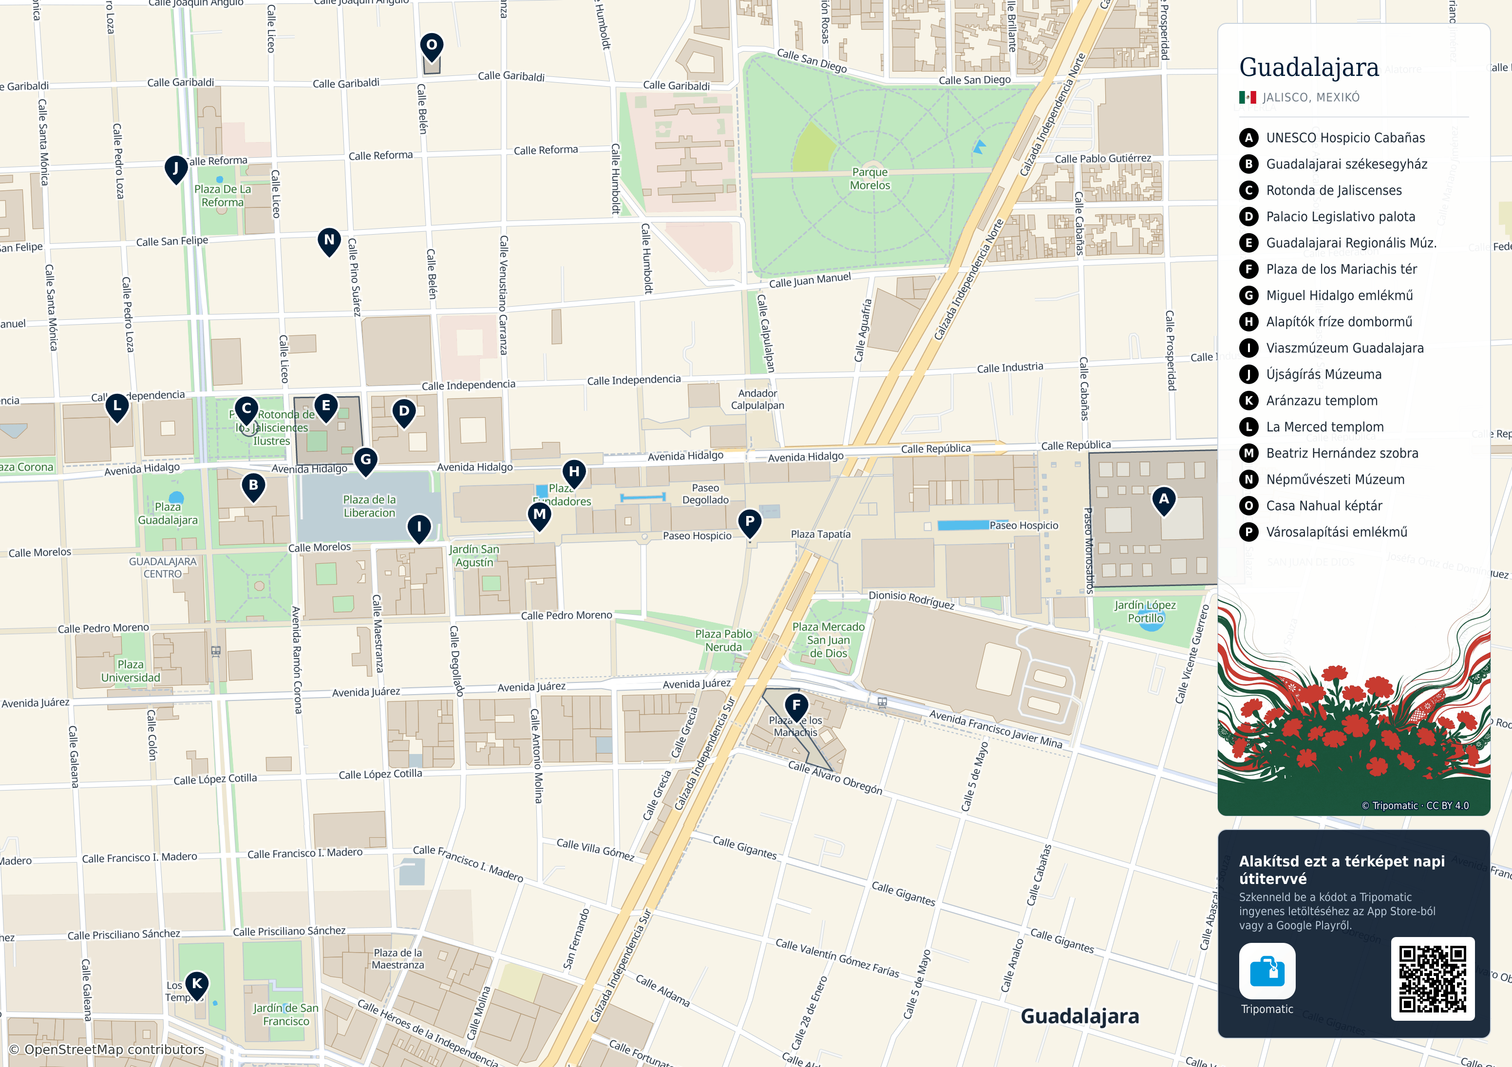Click map pin G on Avenida Hidalgo
Screen dimensions: 1512x1067
click(365, 461)
